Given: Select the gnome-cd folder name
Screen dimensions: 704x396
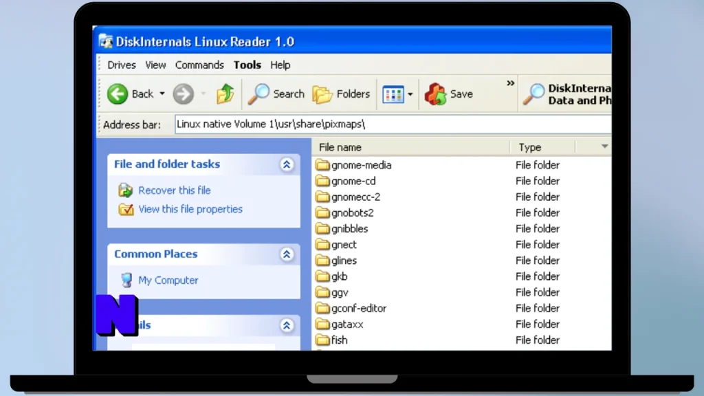Looking at the screenshot, I should tap(353, 181).
